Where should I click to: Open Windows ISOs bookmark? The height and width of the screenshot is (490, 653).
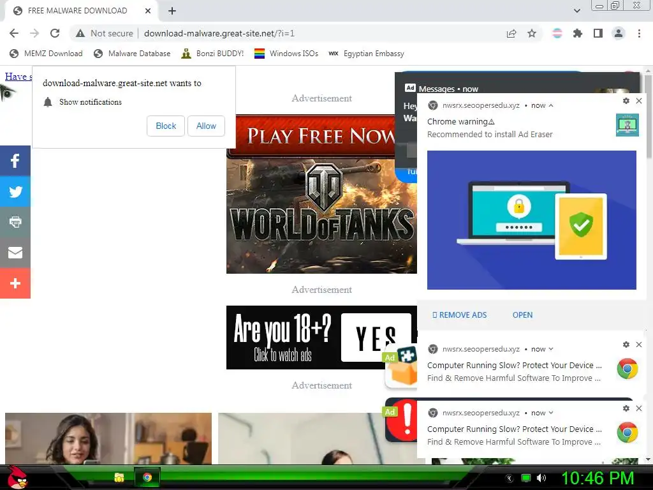coord(286,54)
